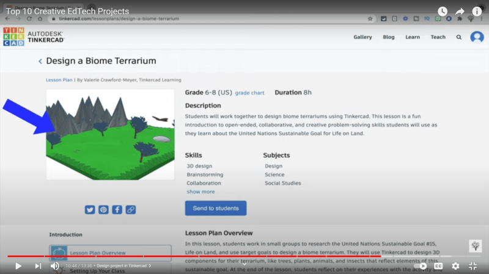Open the Teach nav menu item
The width and height of the screenshot is (489, 274).
[438, 37]
